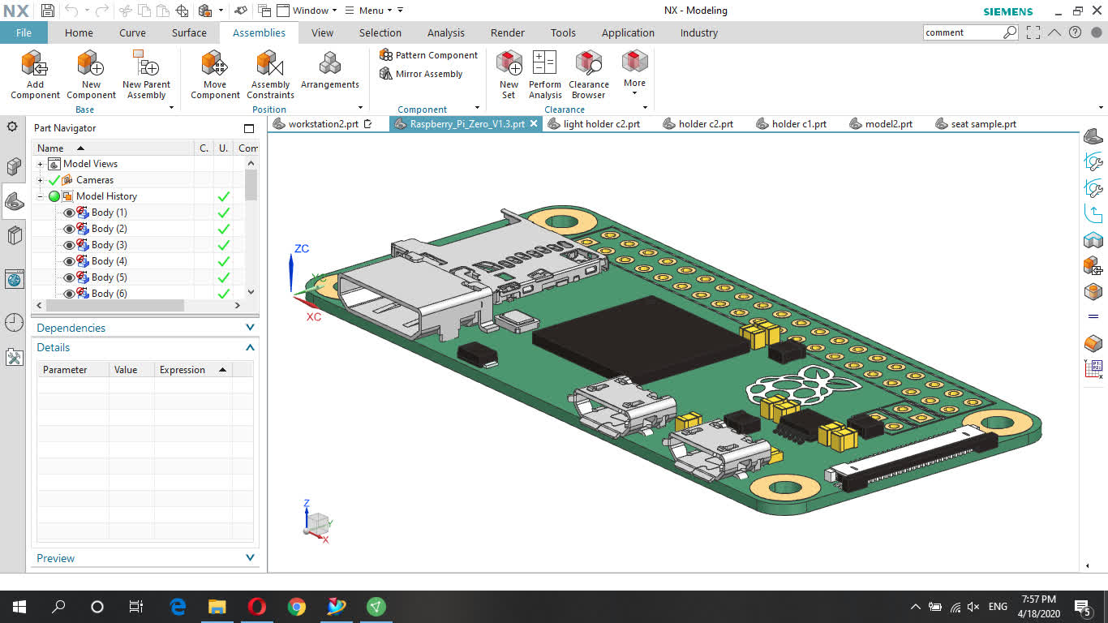Click the Add Component icon

click(35, 63)
